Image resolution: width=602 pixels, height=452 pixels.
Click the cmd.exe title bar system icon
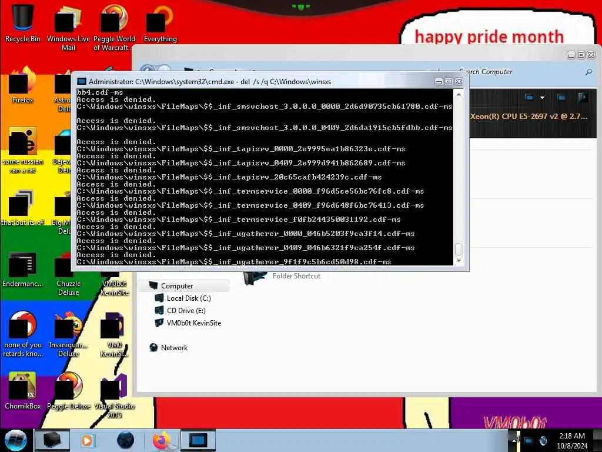point(81,81)
